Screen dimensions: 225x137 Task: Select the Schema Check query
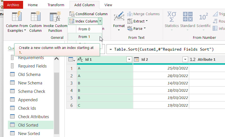coord(32,91)
